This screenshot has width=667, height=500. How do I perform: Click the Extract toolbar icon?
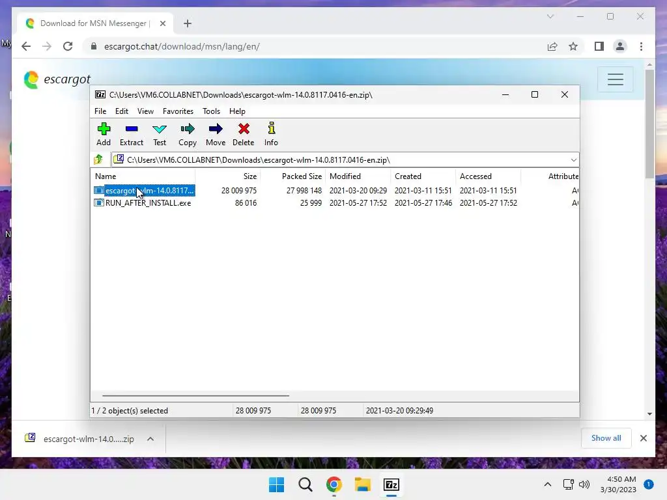point(132,134)
